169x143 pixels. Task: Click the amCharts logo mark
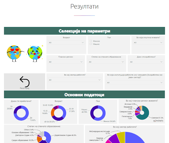click(158, 121)
